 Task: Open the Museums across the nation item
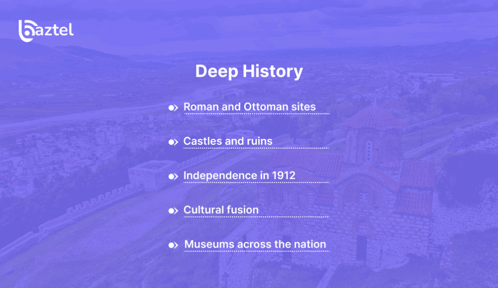(x=255, y=244)
